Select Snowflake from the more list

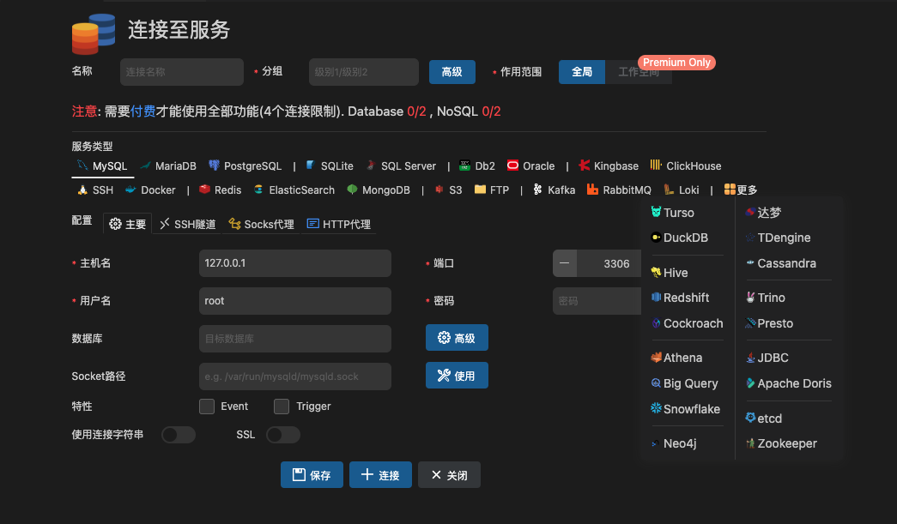pyautogui.click(x=685, y=409)
